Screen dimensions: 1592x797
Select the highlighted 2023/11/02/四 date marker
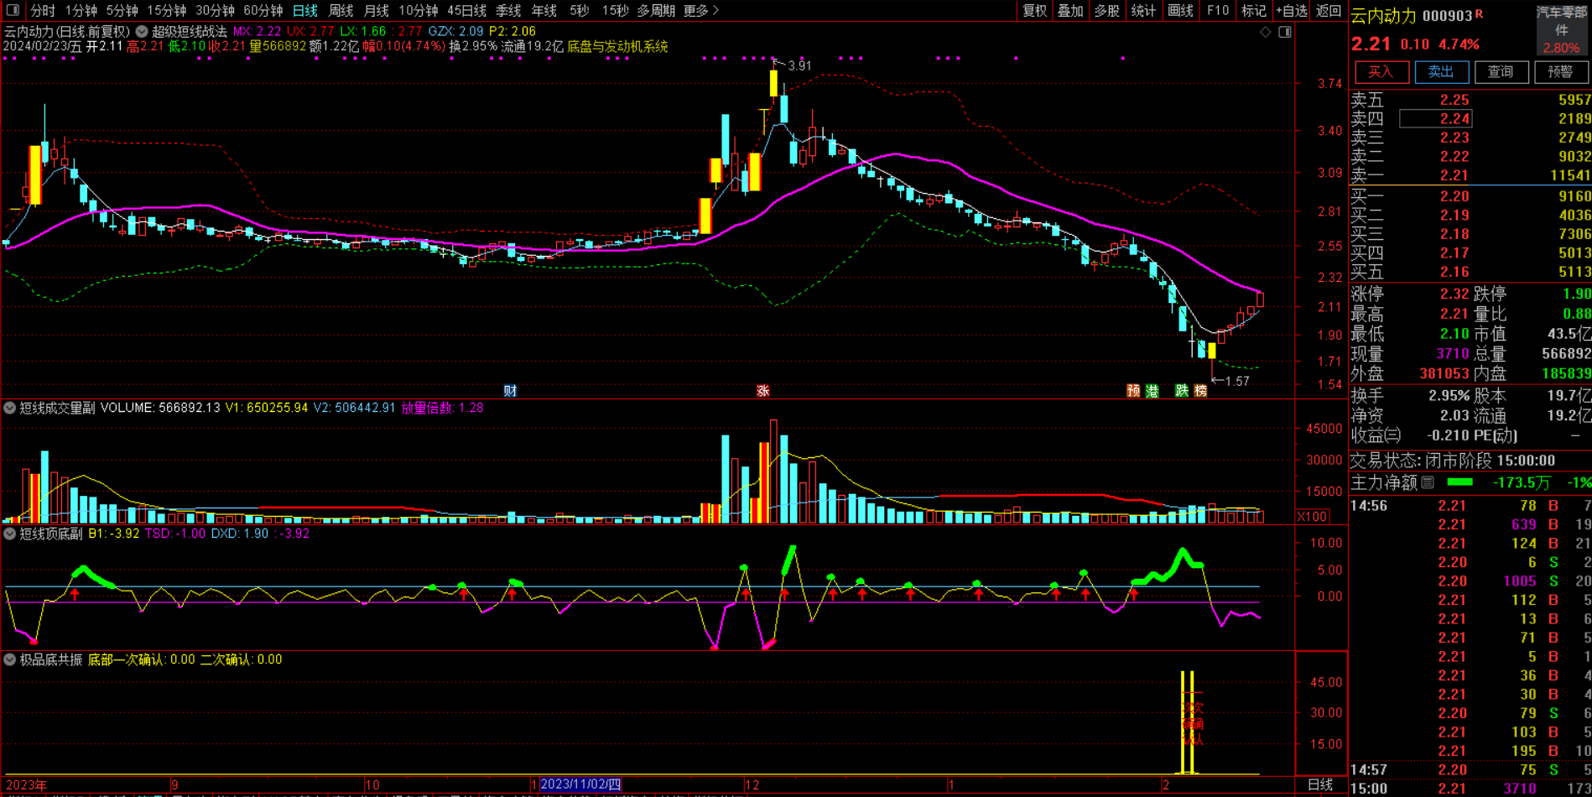(x=580, y=784)
